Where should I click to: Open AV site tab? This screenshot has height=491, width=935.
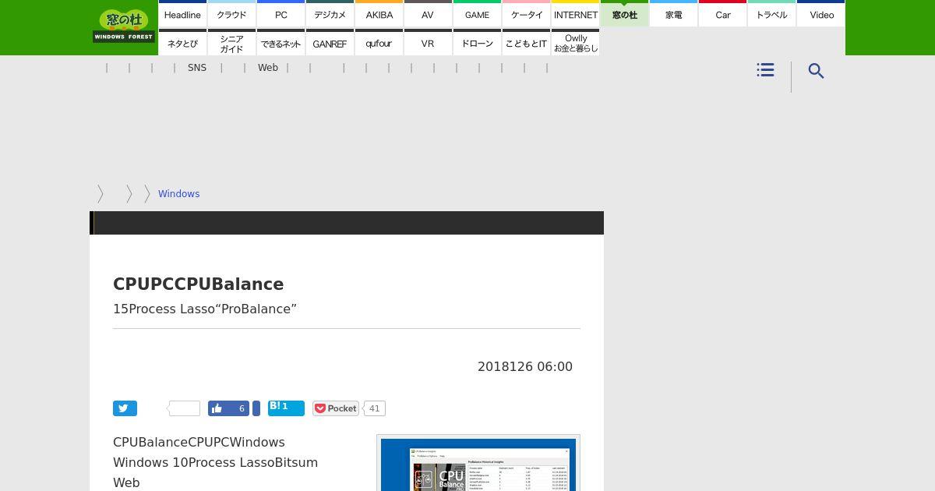428,14
